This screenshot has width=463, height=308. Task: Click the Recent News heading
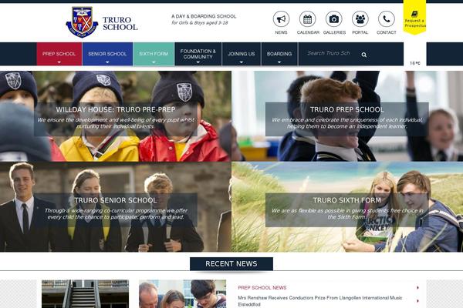click(231, 264)
